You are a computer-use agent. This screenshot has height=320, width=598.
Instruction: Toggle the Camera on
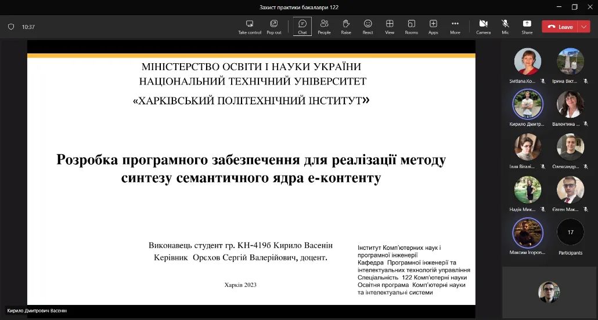(x=483, y=27)
